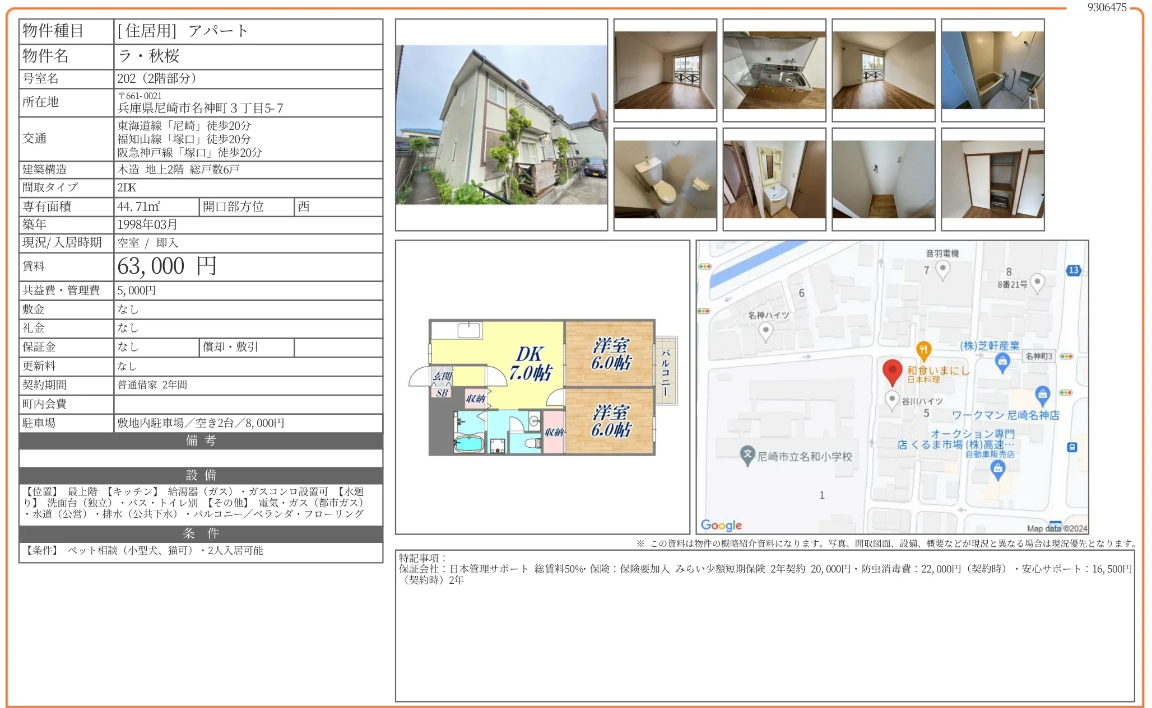This screenshot has width=1152, height=708.
Task: Click the ワークマン blue shop marker
Action: coord(1042,393)
